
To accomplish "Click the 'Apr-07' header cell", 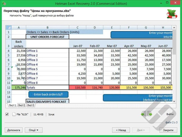I will (x=129, y=44).
